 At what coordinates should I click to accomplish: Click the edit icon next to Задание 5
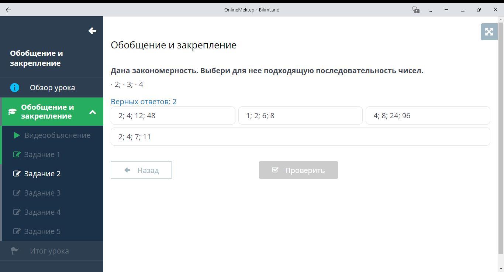(17, 231)
